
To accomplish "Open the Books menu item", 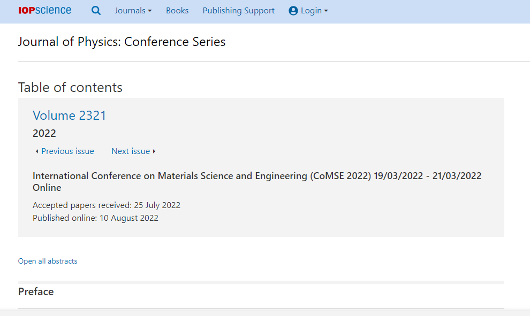I will pos(177,11).
